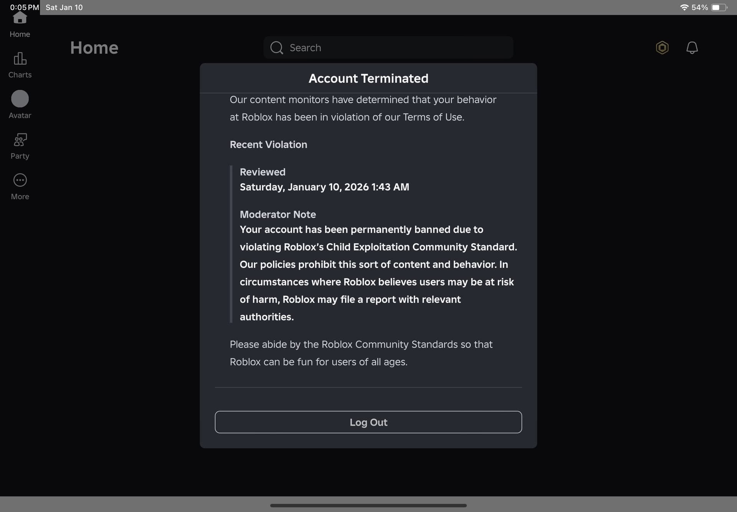Select the Home label in the sidebar
737x512 pixels.
tap(20, 34)
